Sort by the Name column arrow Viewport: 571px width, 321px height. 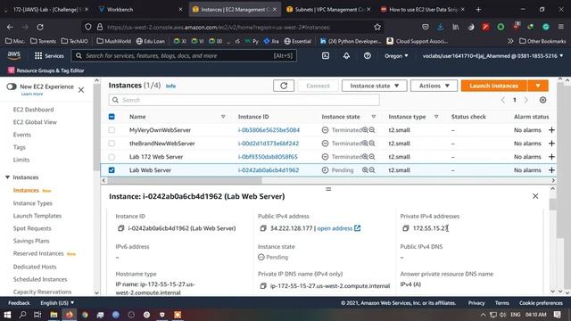point(223,117)
